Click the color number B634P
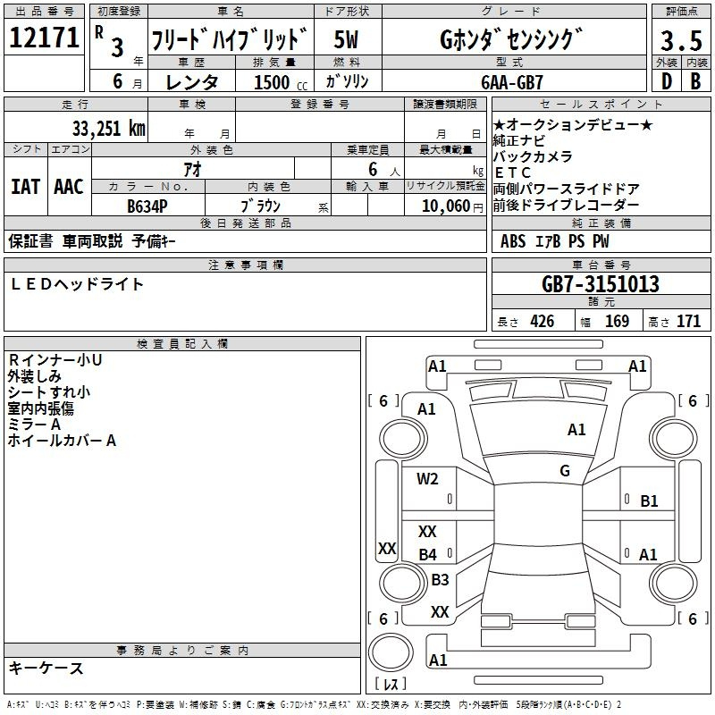 [x=147, y=206]
